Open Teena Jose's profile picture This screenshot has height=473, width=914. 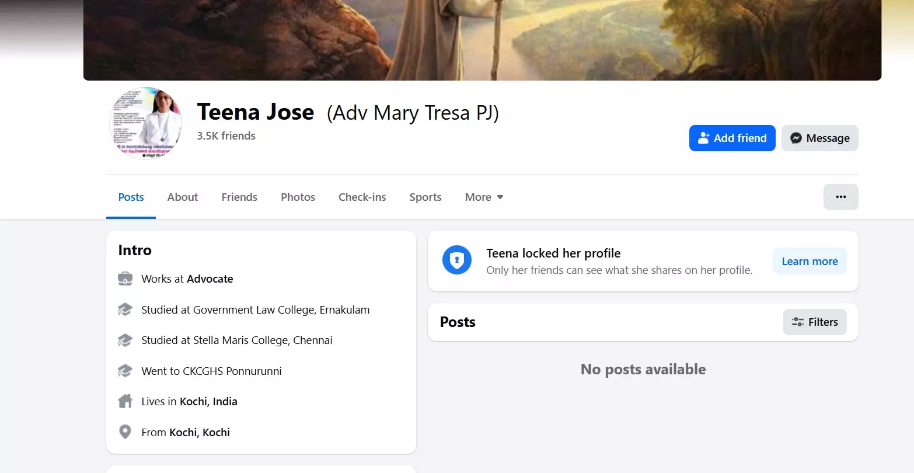point(145,123)
